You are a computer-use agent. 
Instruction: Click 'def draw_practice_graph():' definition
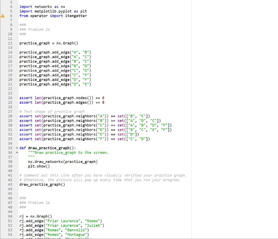pos(48,148)
